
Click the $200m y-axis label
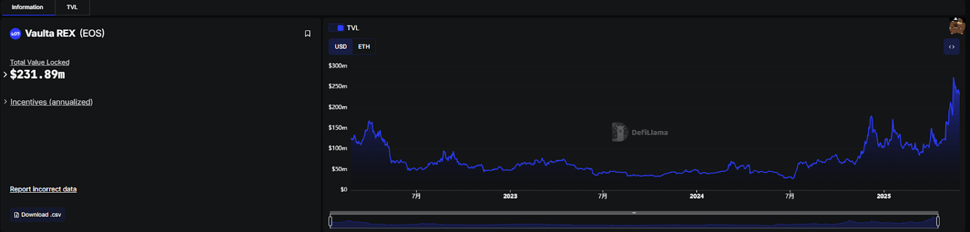[338, 107]
